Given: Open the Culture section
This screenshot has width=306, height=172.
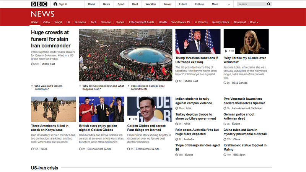Looking at the screenshot, I should 199,4.
